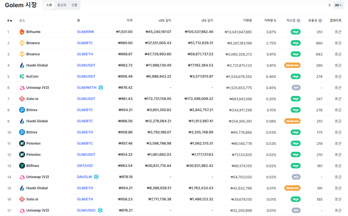Image resolution: width=348 pixels, height=216 pixels.
Task: Click liquidity score 660
Action: (319, 43)
